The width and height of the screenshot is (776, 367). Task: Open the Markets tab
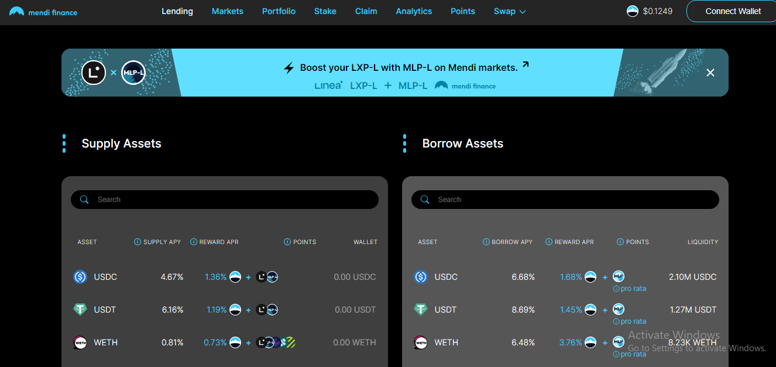(x=227, y=11)
